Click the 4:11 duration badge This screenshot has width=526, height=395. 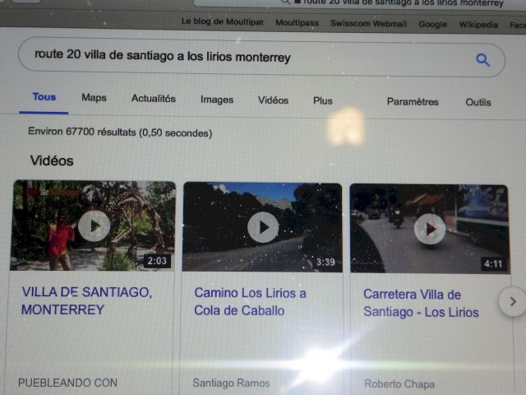493,264
